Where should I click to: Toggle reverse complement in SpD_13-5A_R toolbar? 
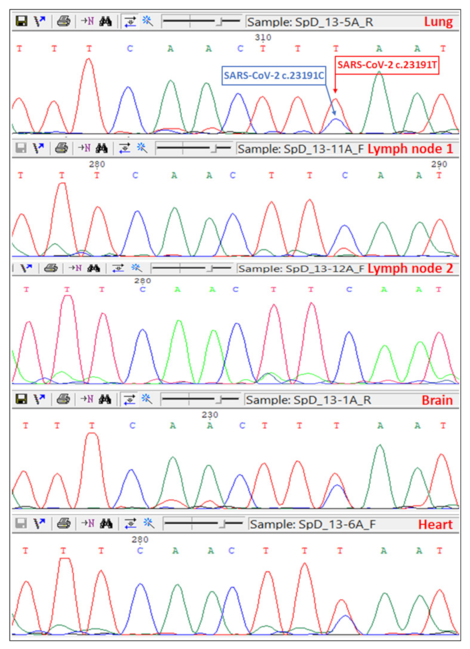pyautogui.click(x=130, y=22)
